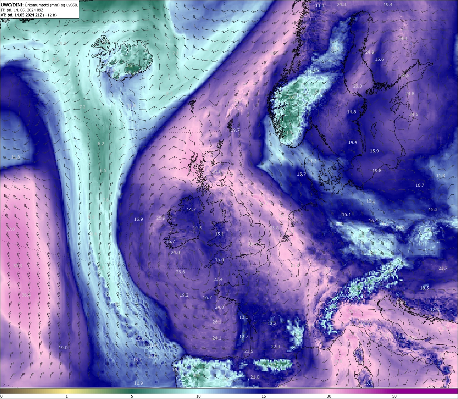Select the 14.5 value over Ireland
The height and width of the screenshot is (399, 458).
(x=197, y=228)
